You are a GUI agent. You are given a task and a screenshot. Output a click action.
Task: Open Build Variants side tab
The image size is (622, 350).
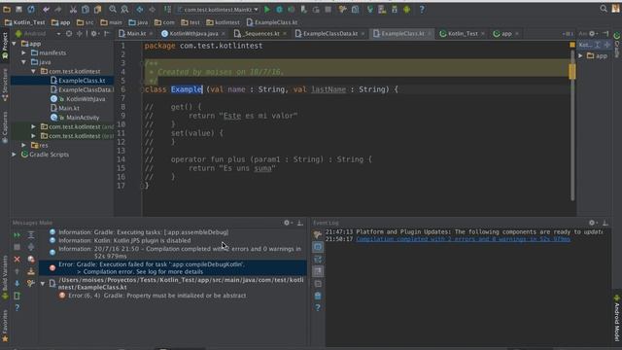5,277
